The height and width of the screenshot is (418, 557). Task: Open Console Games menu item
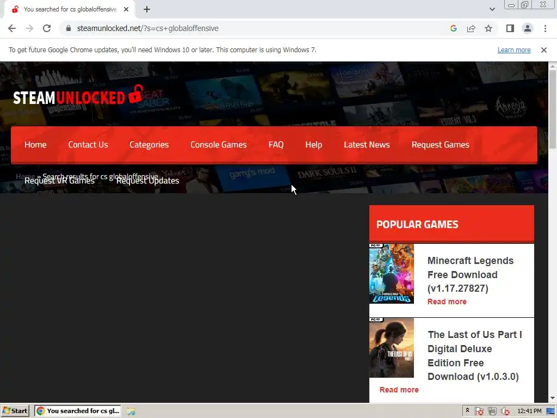219,145
